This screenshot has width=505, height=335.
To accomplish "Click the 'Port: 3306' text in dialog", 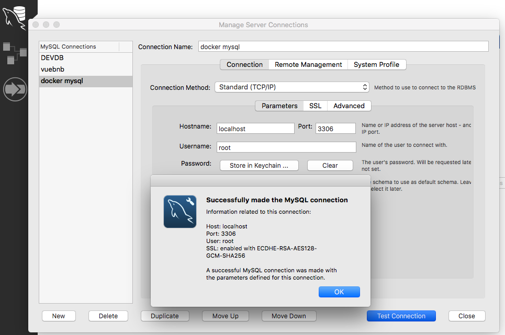I will (x=221, y=234).
